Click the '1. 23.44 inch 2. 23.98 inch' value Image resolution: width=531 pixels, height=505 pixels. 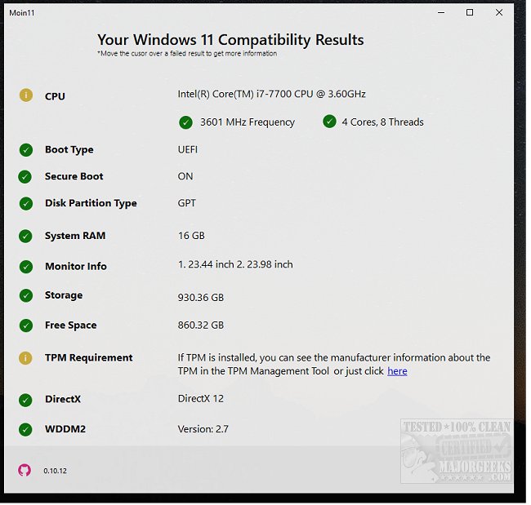[235, 264]
